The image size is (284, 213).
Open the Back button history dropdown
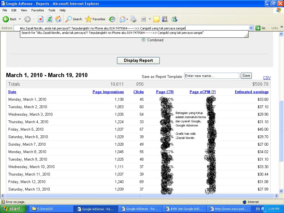click(x=20, y=19)
